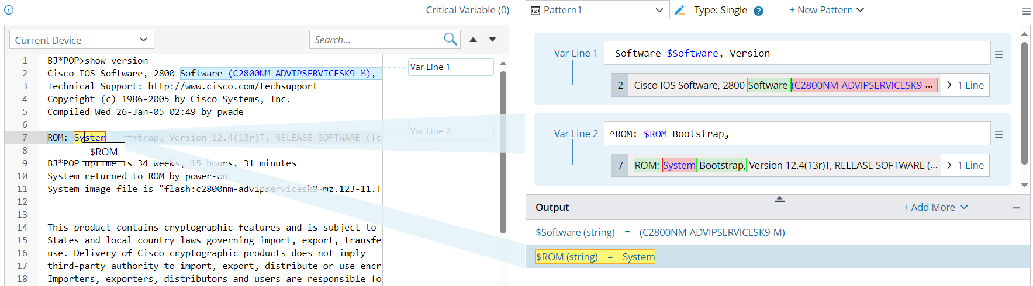Expand Var Line 2 matched line
The width and height of the screenshot is (1033, 286).
coord(965,165)
